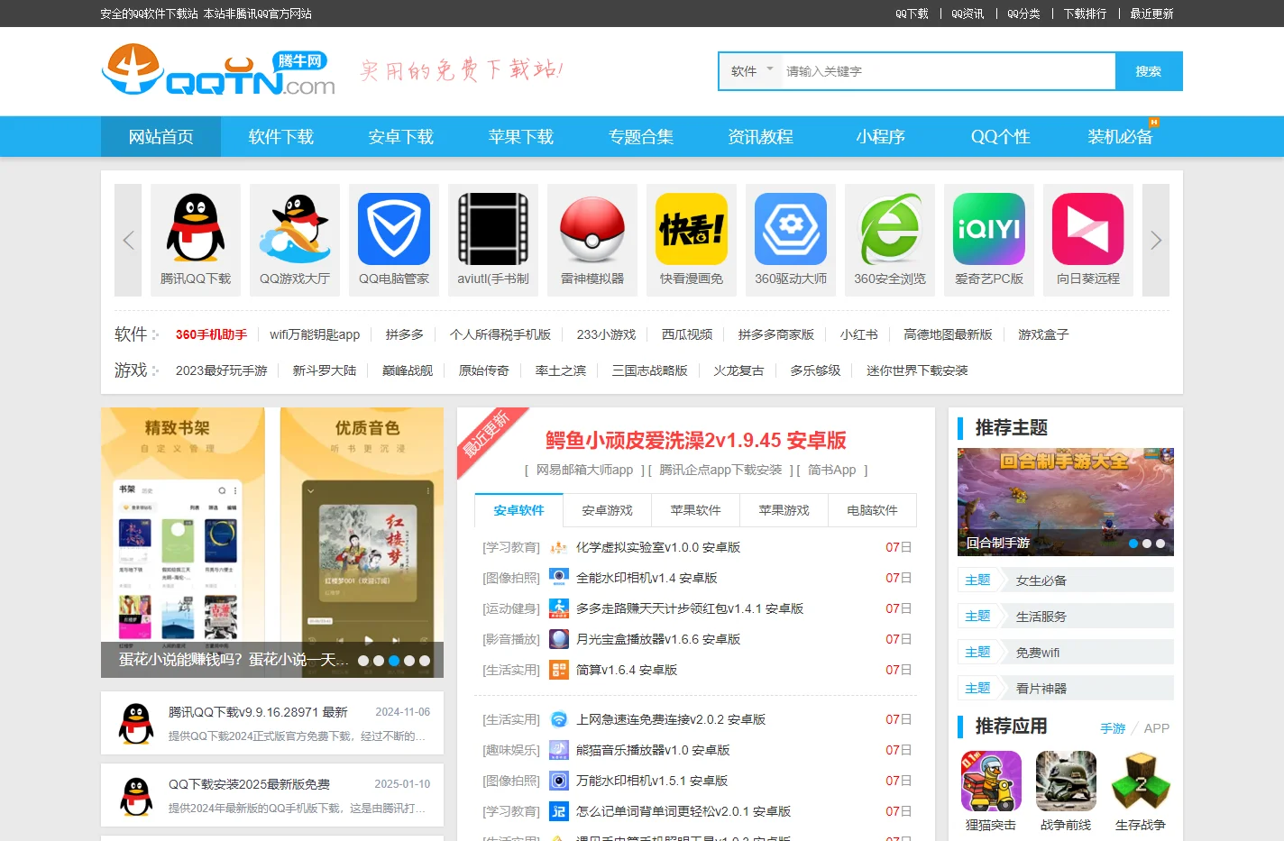Open the 三国志战略版 game link
This screenshot has height=841, width=1284.
tap(650, 370)
